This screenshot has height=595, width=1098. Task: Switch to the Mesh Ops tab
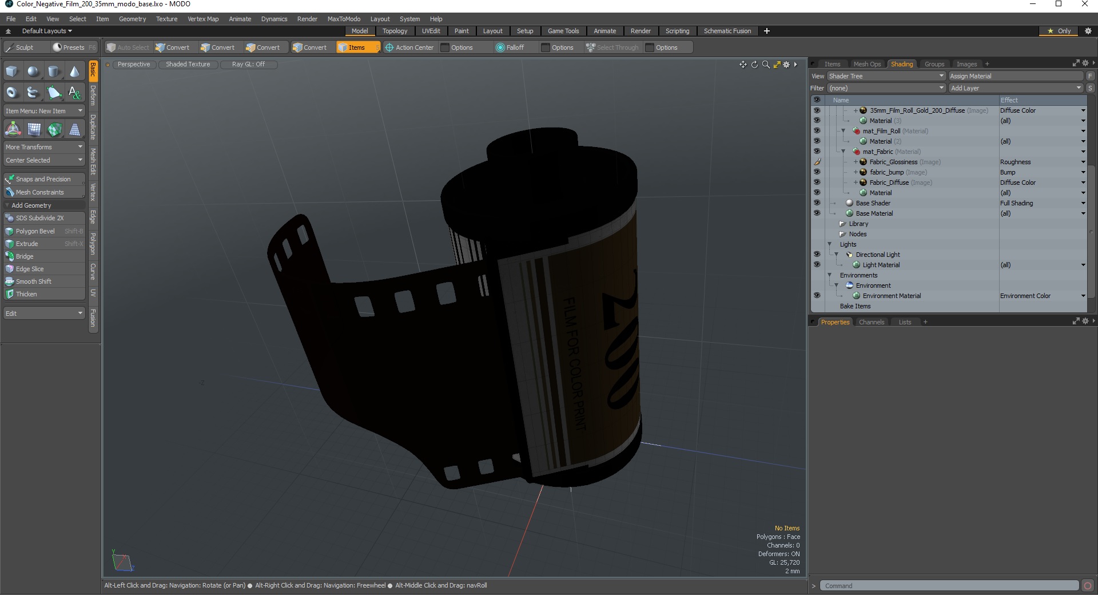[867, 64]
